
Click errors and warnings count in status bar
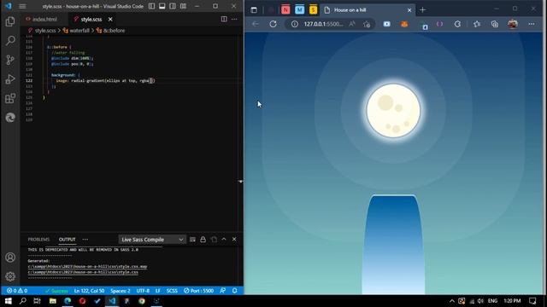[17, 291]
